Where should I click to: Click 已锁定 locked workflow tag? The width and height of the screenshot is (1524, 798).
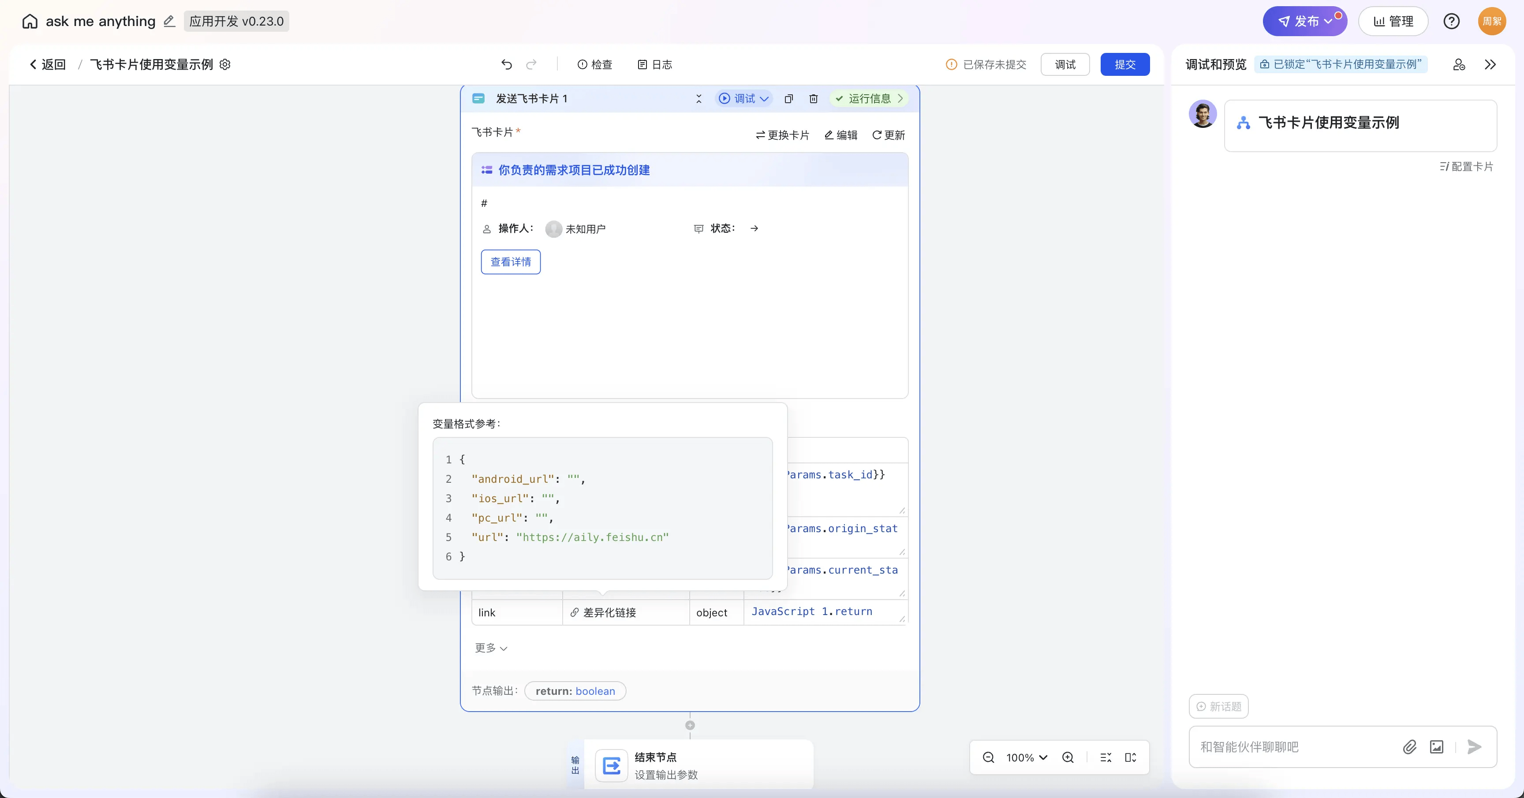point(1341,64)
